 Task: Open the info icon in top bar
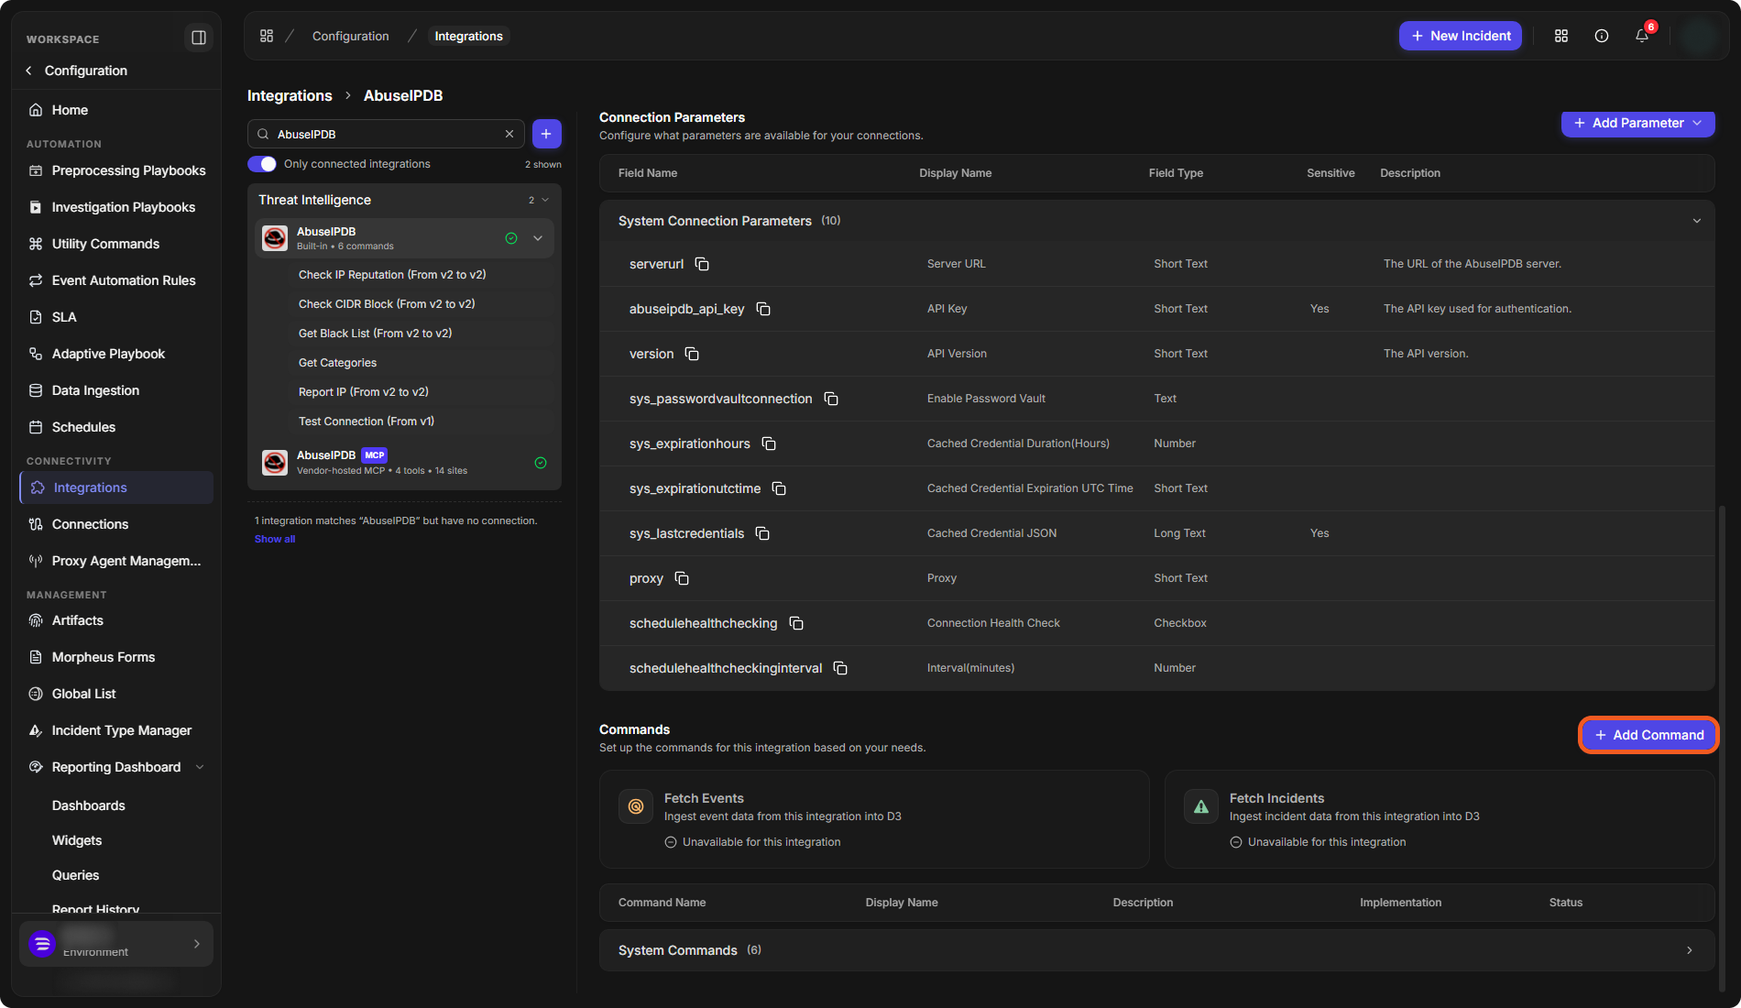(1602, 36)
